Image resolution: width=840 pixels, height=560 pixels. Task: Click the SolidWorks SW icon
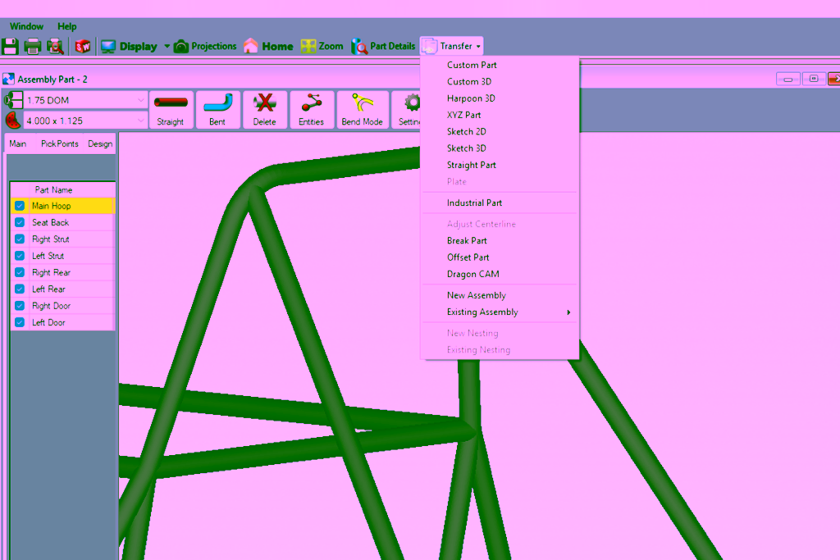coord(83,47)
